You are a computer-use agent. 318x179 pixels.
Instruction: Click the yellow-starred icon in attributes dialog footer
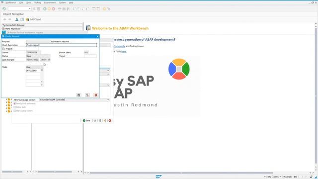click(x=105, y=120)
